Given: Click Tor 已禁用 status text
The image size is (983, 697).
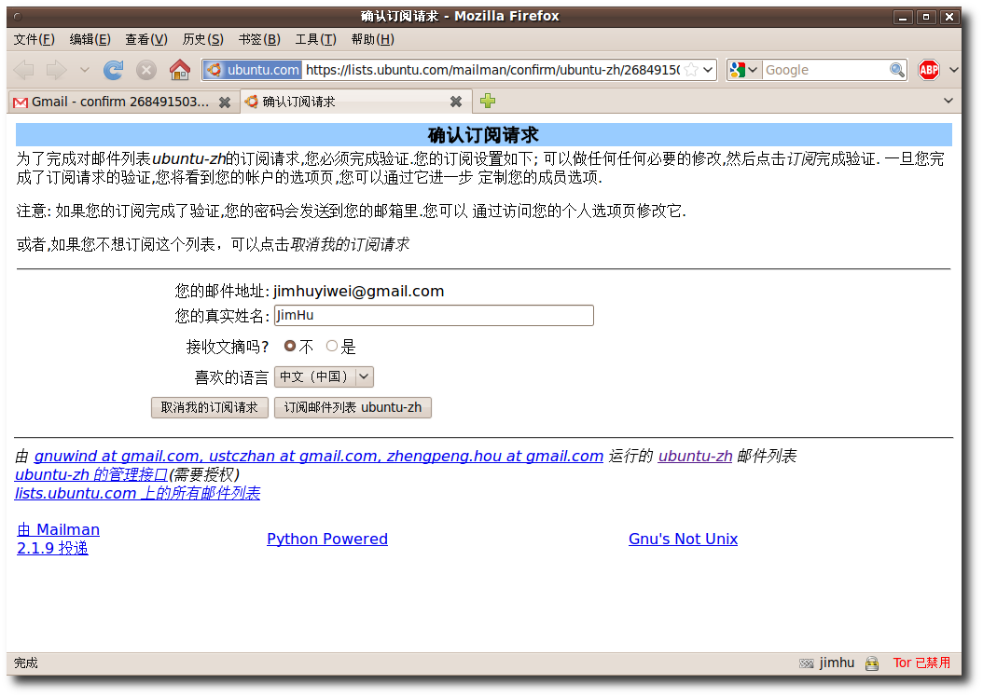Looking at the screenshot, I should (921, 663).
